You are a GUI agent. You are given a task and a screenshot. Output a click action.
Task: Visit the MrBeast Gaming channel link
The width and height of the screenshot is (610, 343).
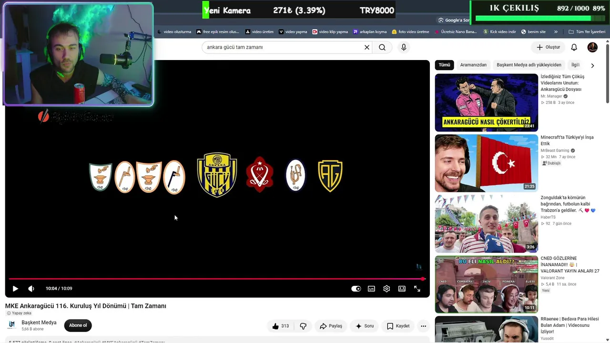555,151
